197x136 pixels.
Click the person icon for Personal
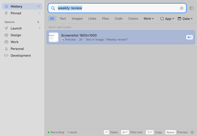click(6, 49)
